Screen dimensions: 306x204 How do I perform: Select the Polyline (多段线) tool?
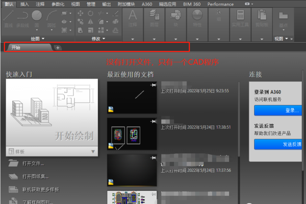click(23, 19)
